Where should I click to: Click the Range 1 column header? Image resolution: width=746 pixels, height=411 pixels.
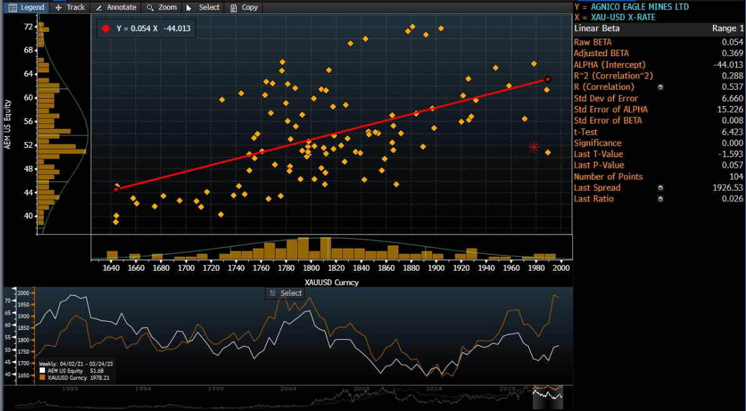point(727,29)
